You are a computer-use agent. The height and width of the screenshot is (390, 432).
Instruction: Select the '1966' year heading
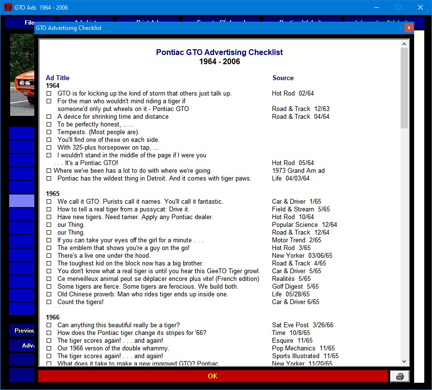pos(53,317)
